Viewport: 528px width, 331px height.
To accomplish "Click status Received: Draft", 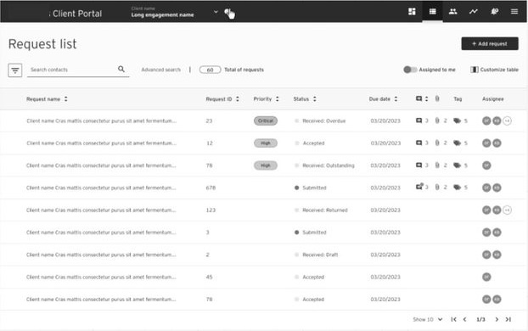I will point(320,255).
